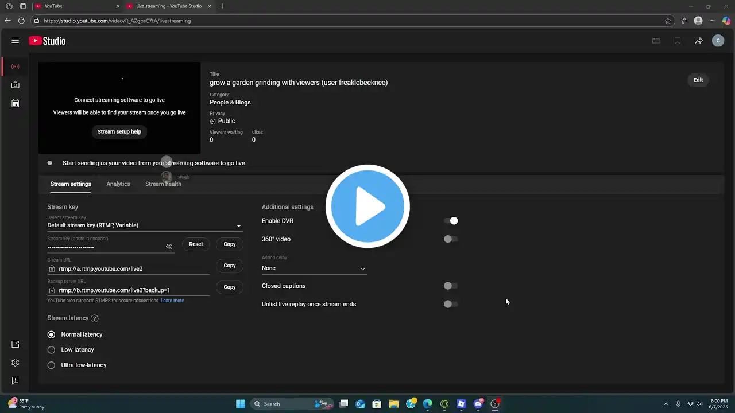Open the weather widget showing 53°F
Viewport: 735px width, 413px height.
tap(26, 404)
